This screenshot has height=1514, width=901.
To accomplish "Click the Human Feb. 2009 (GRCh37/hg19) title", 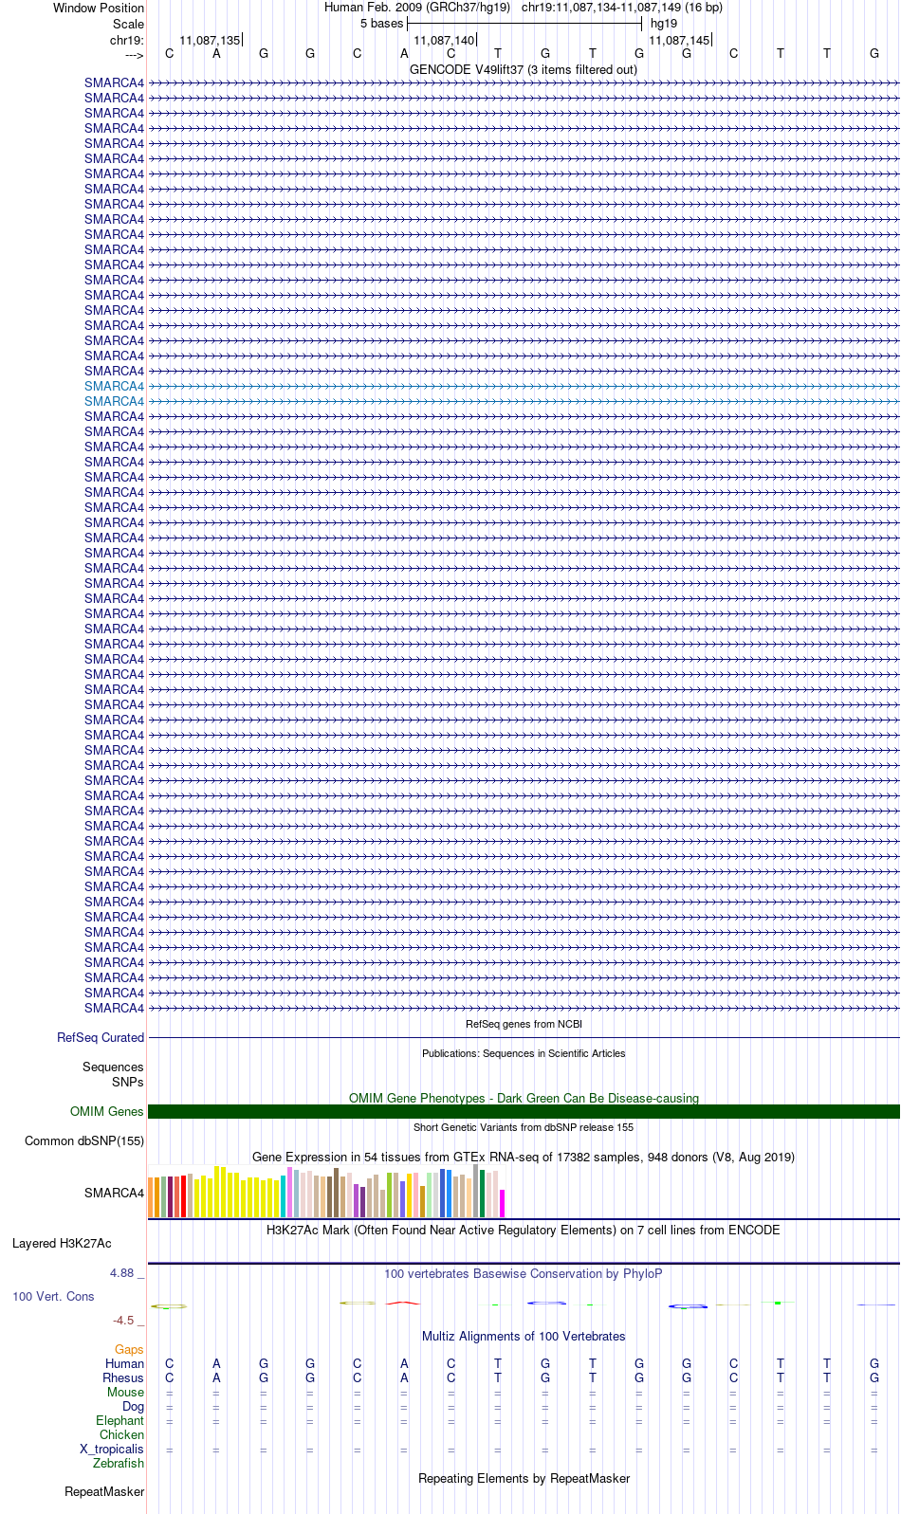I will tap(417, 8).
